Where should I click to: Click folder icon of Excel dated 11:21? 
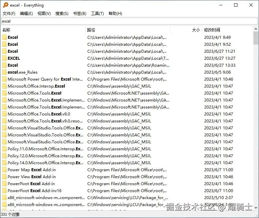pyautogui.click(x=4, y=51)
